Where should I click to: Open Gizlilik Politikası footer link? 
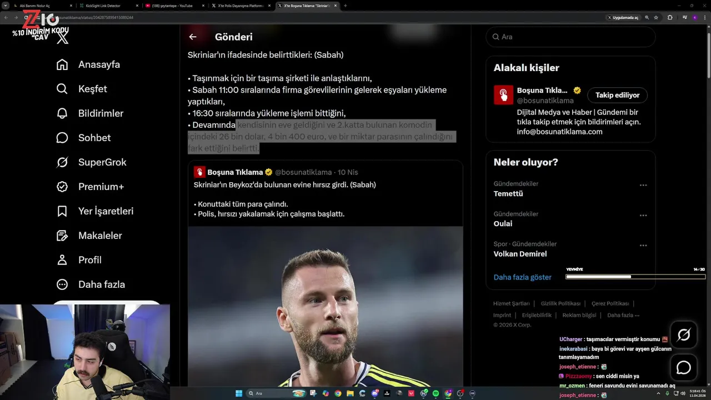tap(560, 303)
